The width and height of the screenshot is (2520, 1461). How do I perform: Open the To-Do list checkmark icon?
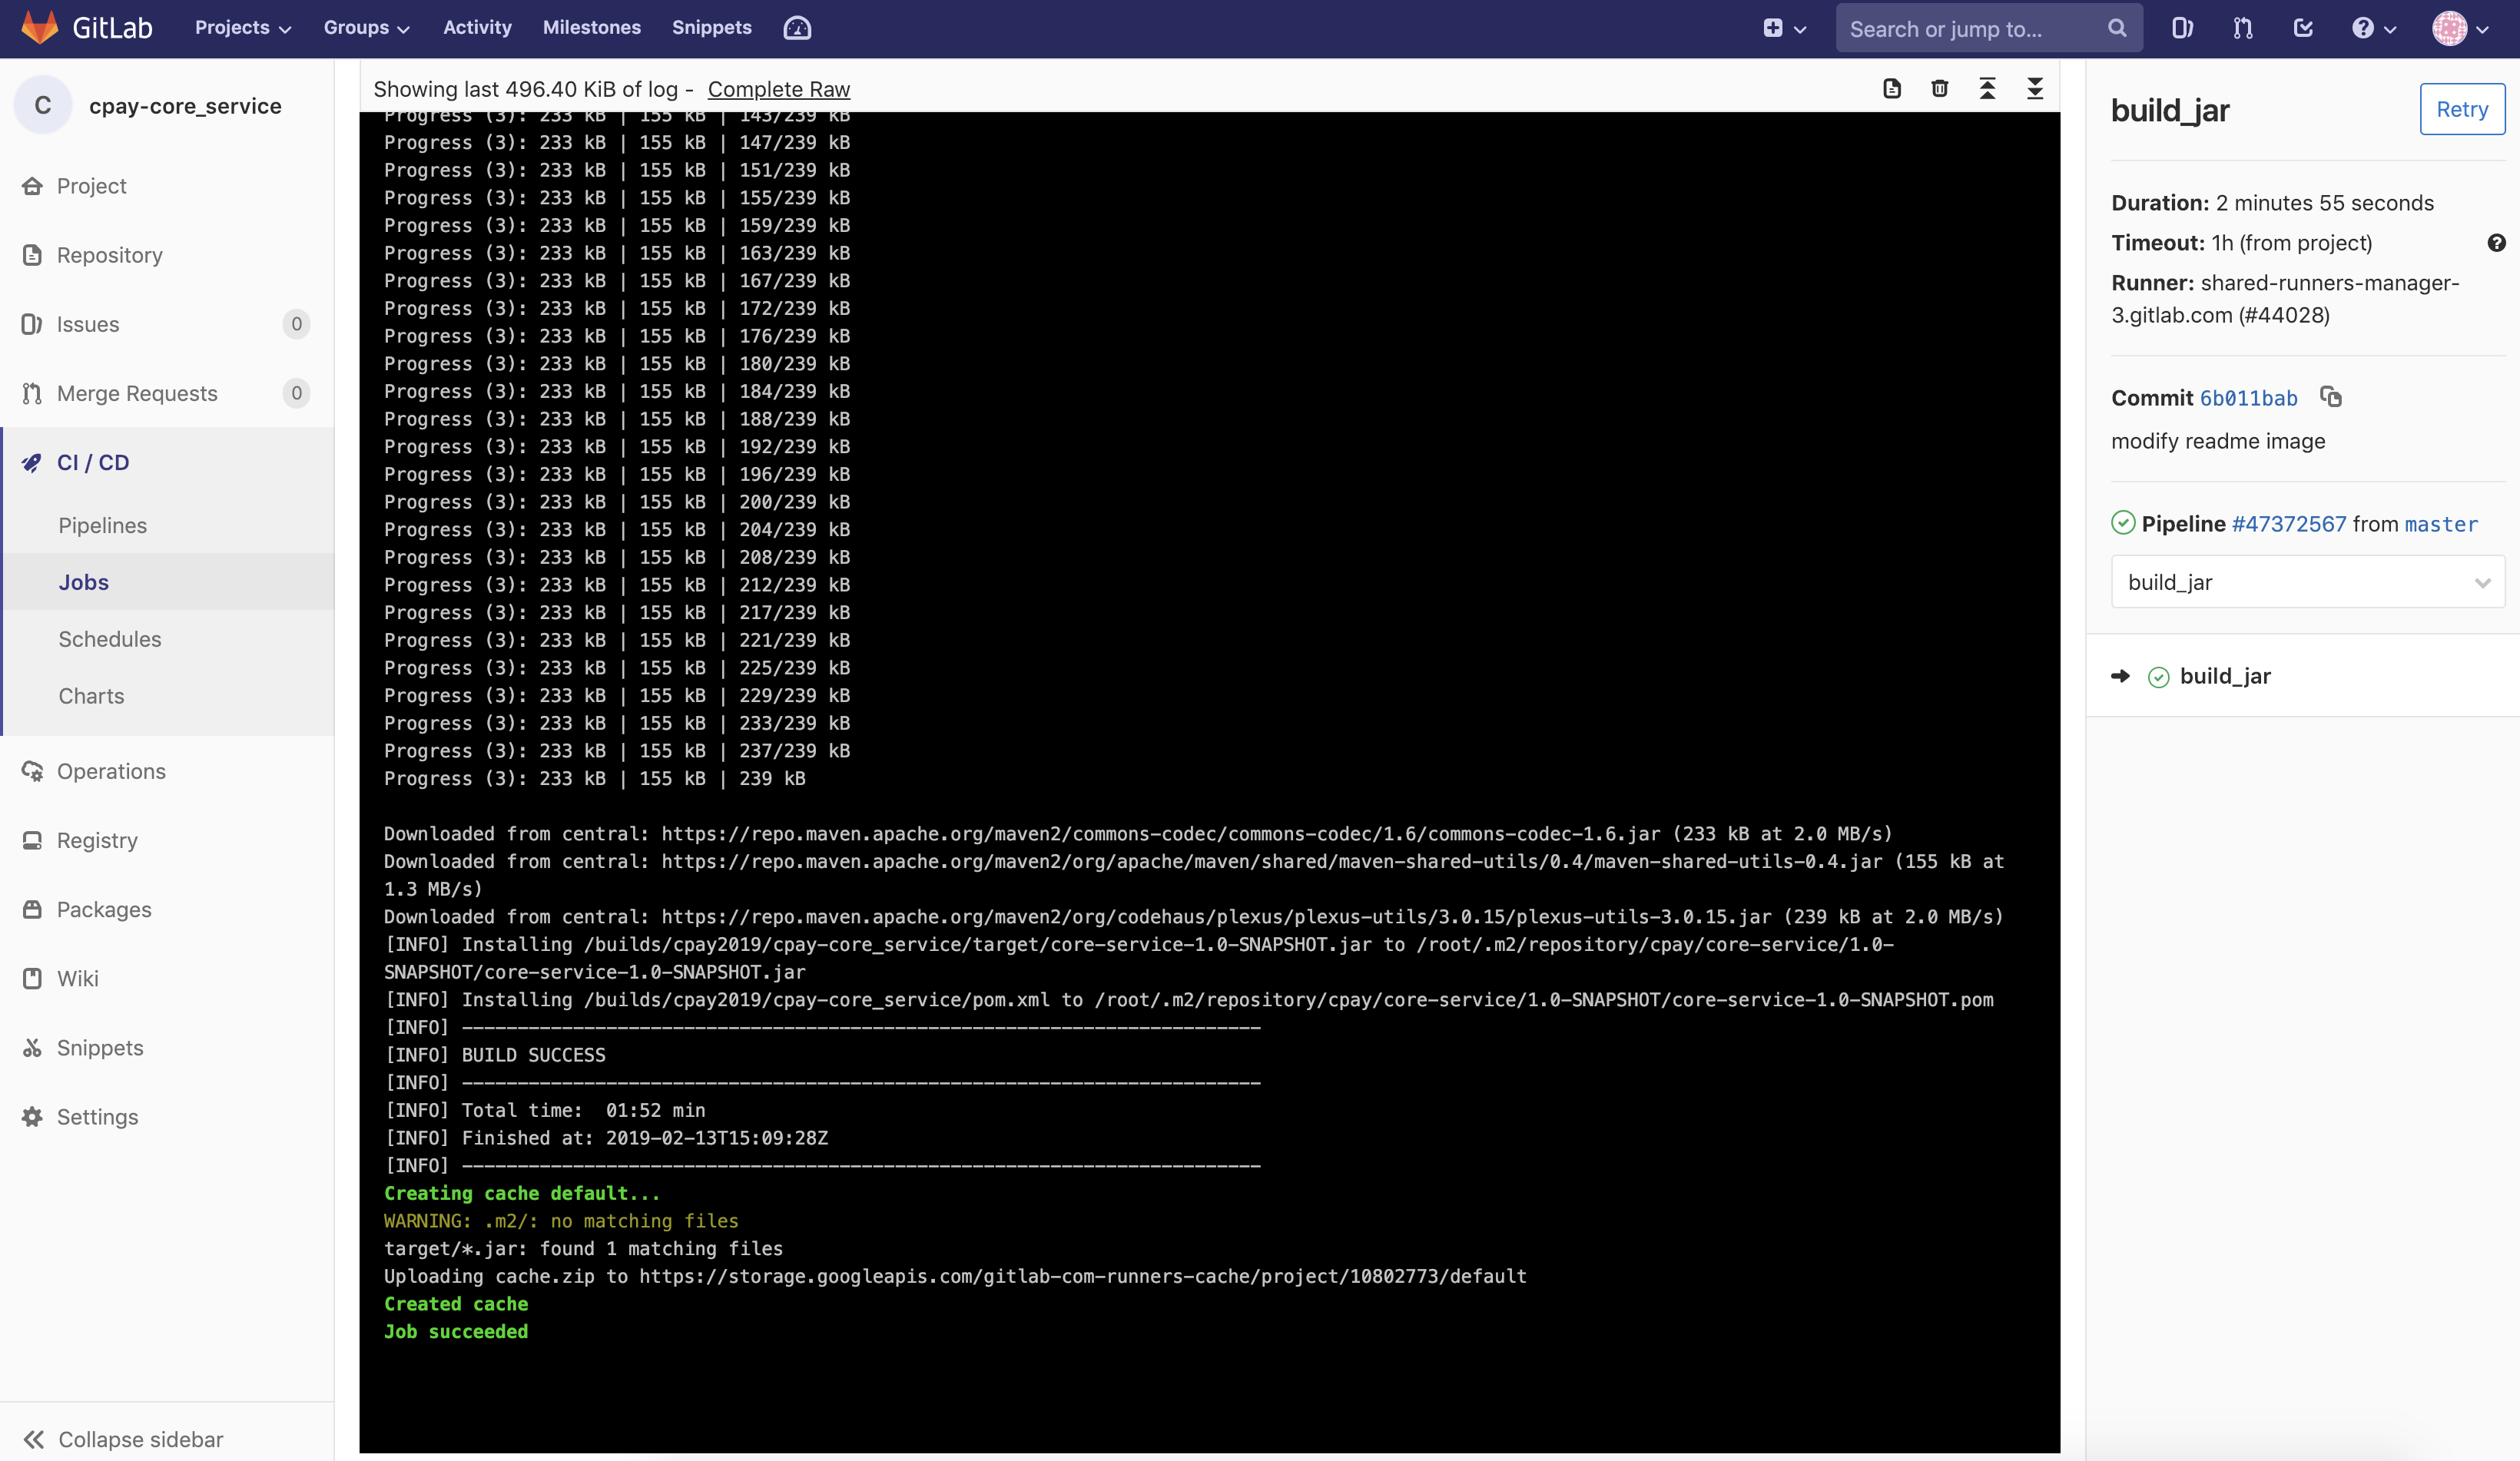pos(2303,28)
